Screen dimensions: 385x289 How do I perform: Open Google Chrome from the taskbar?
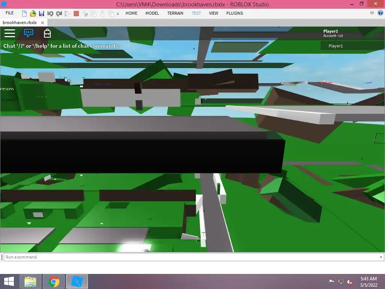click(x=54, y=281)
